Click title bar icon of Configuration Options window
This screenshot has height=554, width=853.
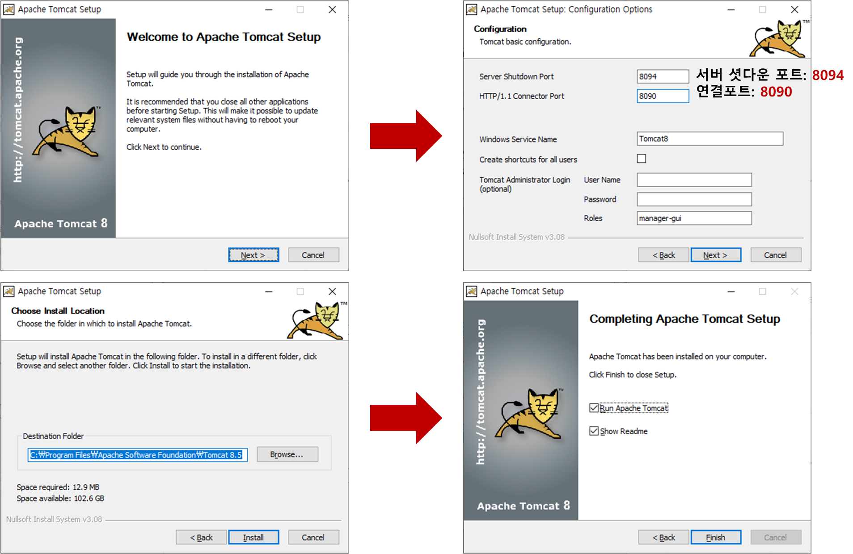click(x=471, y=9)
